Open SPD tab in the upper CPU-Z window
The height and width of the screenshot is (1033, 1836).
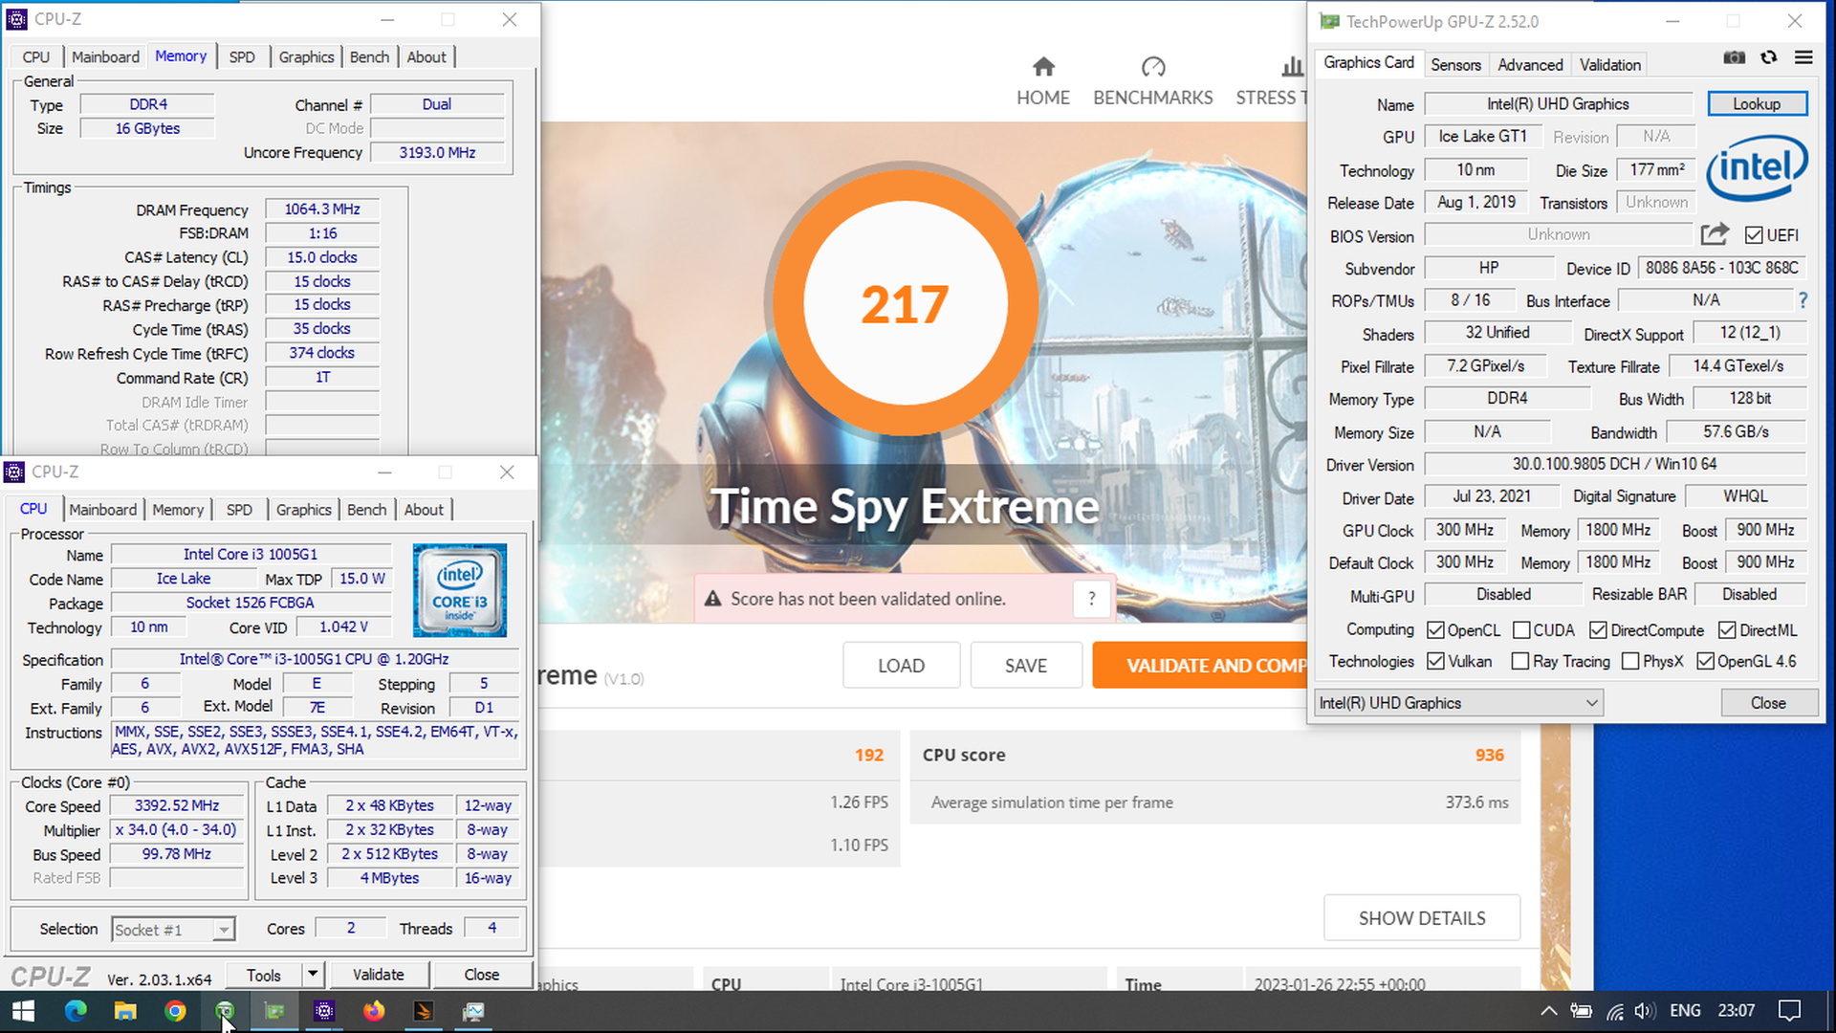click(242, 57)
